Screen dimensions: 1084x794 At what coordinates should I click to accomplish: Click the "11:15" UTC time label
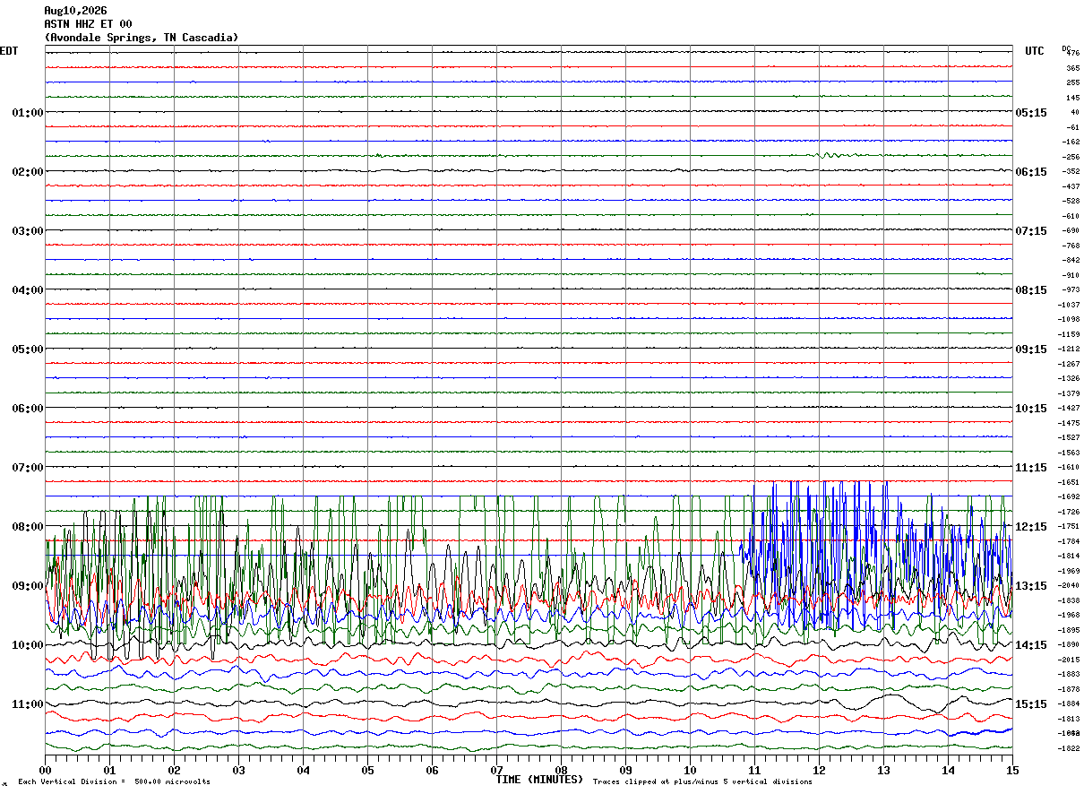pyautogui.click(x=1030, y=468)
